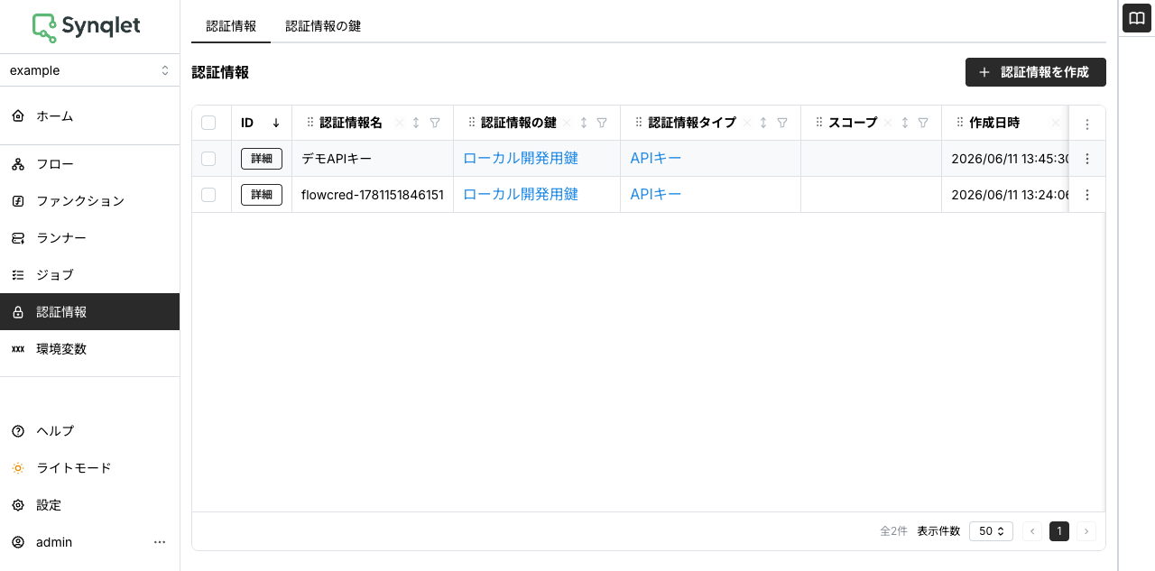Open ヘルプ in sidebar

coord(90,431)
